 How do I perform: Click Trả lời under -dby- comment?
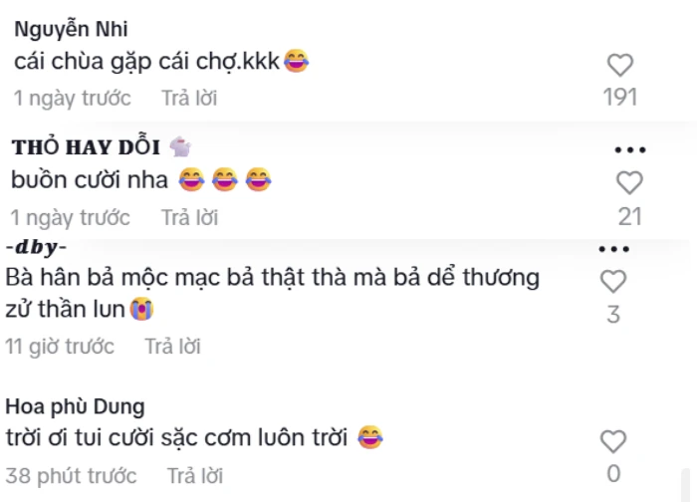(173, 347)
